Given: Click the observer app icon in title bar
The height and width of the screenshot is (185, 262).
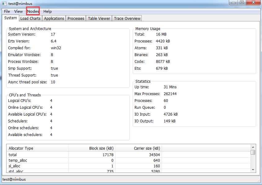Looking at the screenshot, I should point(4,3).
